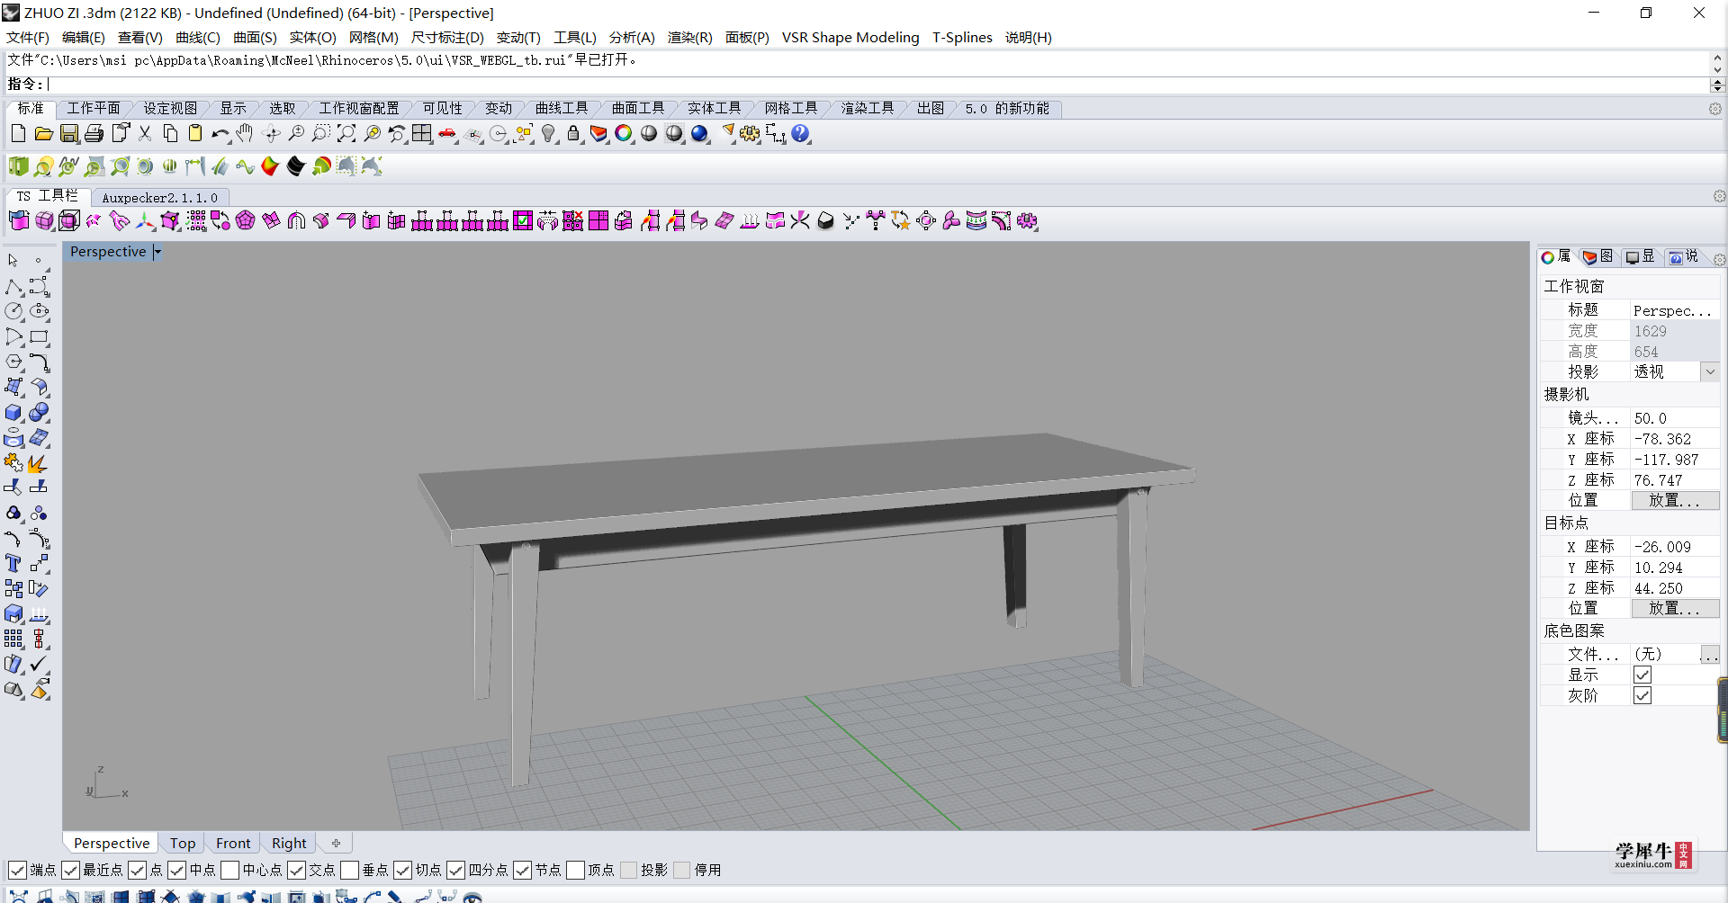Open the 投影 projection dropdown
The height and width of the screenshot is (903, 1728).
point(1710,371)
